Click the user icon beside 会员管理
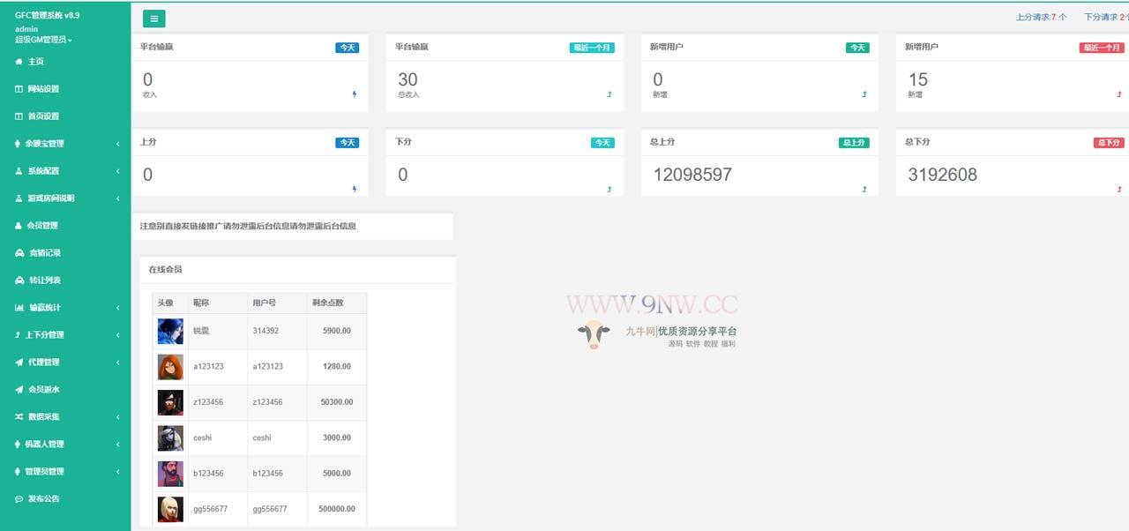The height and width of the screenshot is (531, 1129). pyautogui.click(x=19, y=226)
